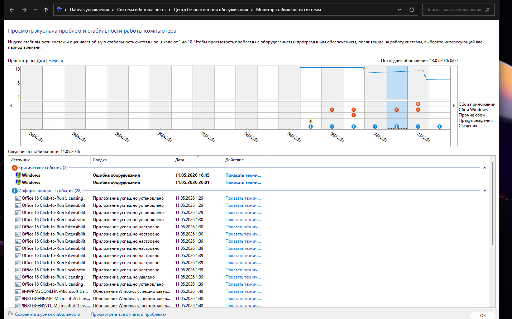Click the information icon on 08.05.2026
Viewport: 512px width, 319px height.
332,127
